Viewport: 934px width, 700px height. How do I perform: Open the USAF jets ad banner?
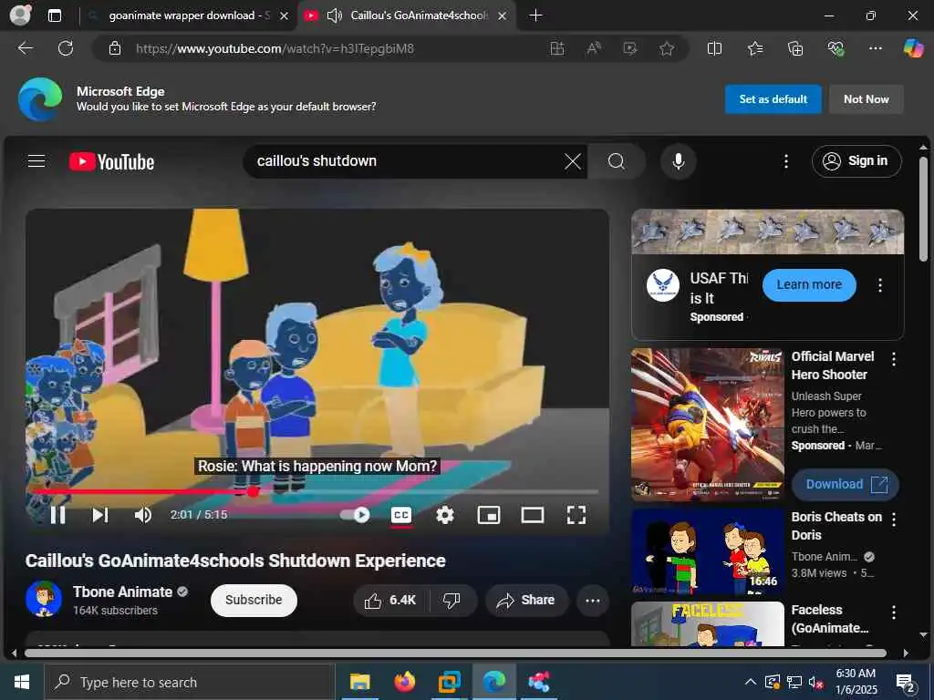tap(767, 232)
